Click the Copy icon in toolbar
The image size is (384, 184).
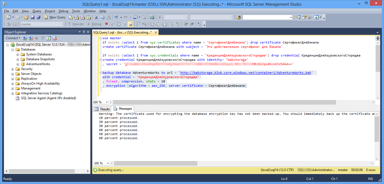click(102, 17)
